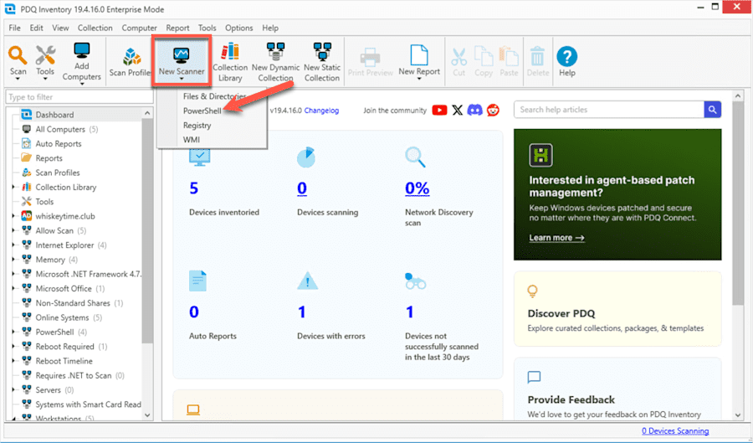Click the Scan magnifier toolbar icon
Screen dimensions: 753x443
tap(18, 56)
